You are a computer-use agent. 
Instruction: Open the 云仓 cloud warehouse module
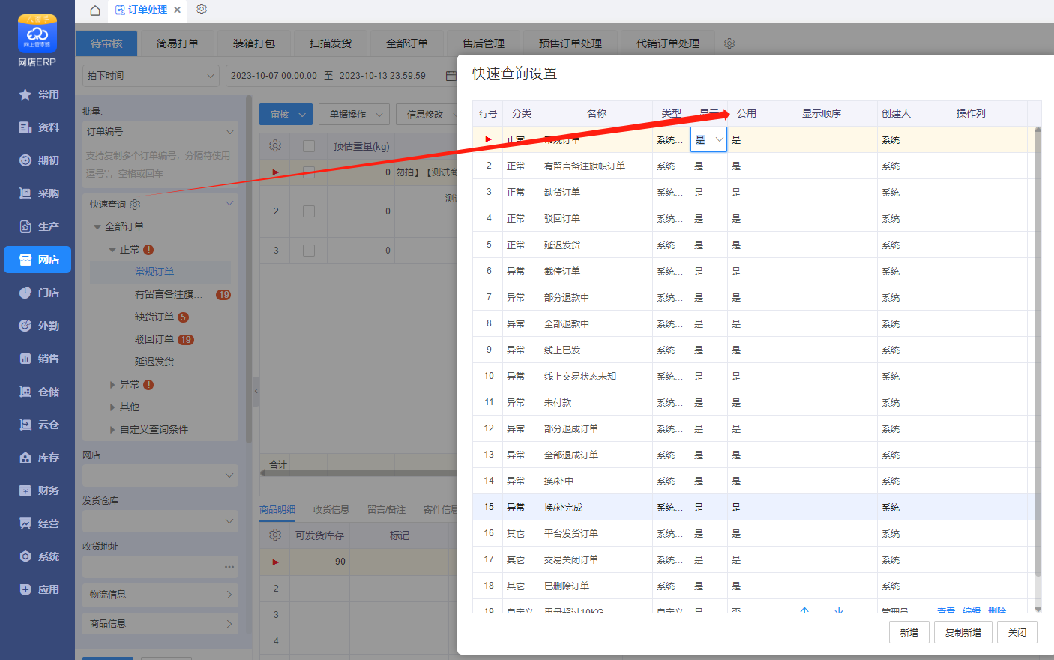[37, 424]
